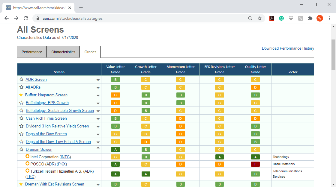Toggle the favorite star for ADR Screen
The height and width of the screenshot is (187, 336).
21,80
